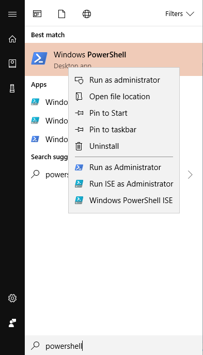Click the Feedback person icon in the sidebar

(12, 323)
